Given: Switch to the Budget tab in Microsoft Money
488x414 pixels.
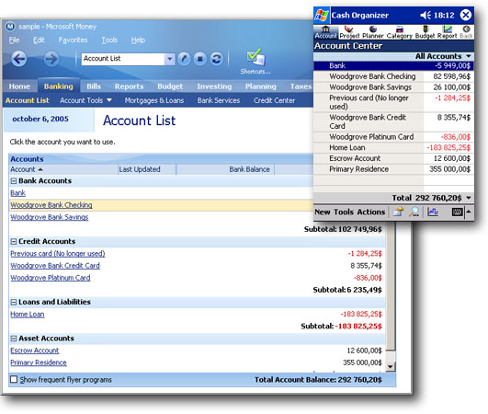Looking at the screenshot, I should 170,86.
